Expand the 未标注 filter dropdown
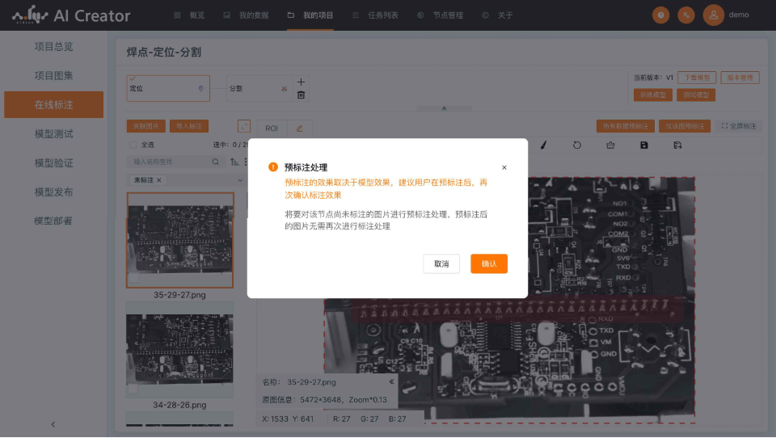 point(240,179)
